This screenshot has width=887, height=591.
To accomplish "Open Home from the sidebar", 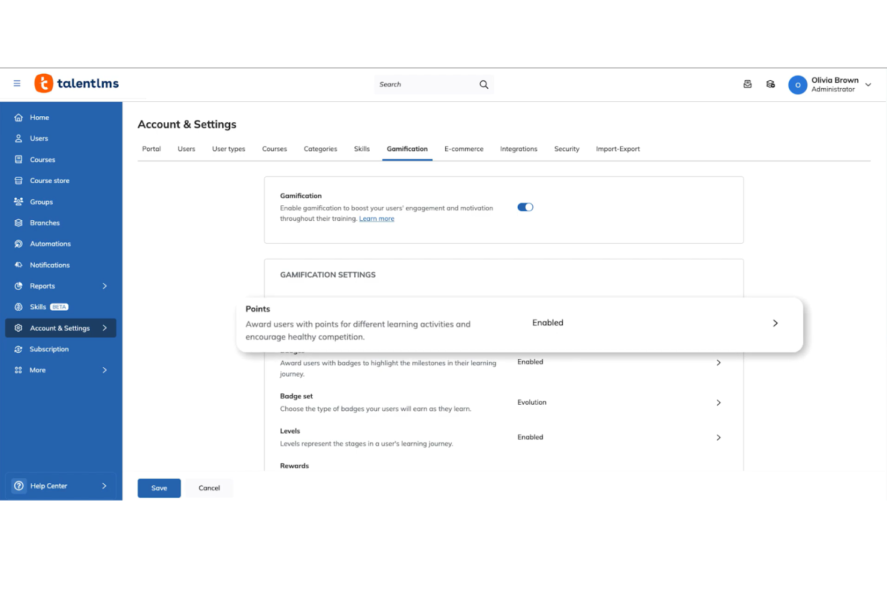I will pos(40,117).
